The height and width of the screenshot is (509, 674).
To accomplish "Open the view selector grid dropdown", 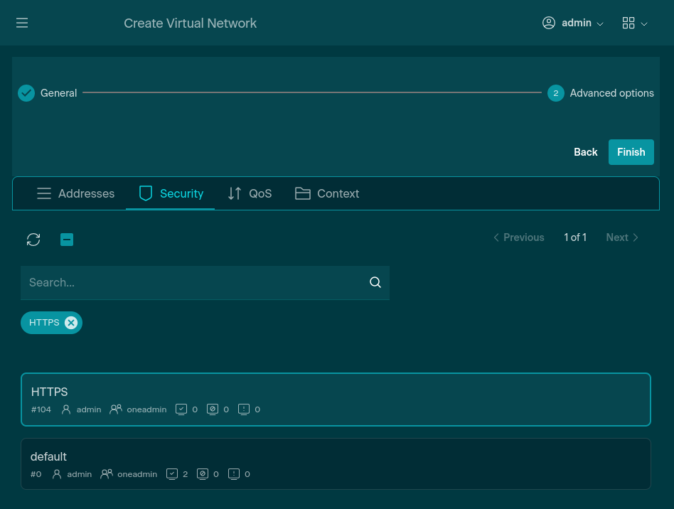I will click(634, 23).
